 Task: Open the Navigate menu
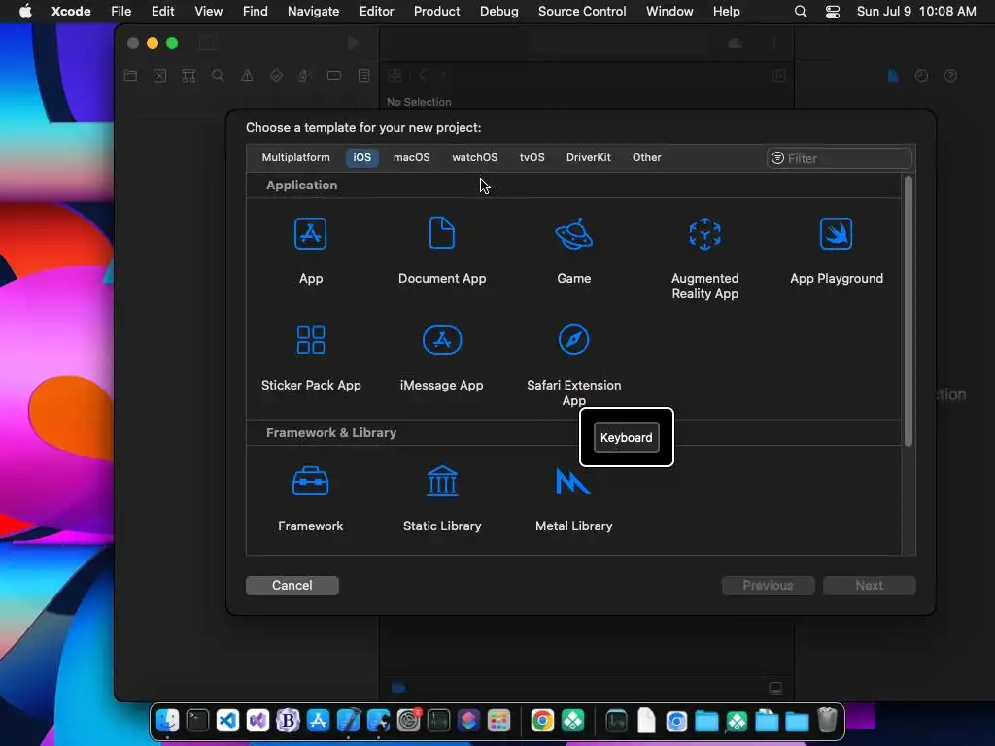[x=313, y=11]
